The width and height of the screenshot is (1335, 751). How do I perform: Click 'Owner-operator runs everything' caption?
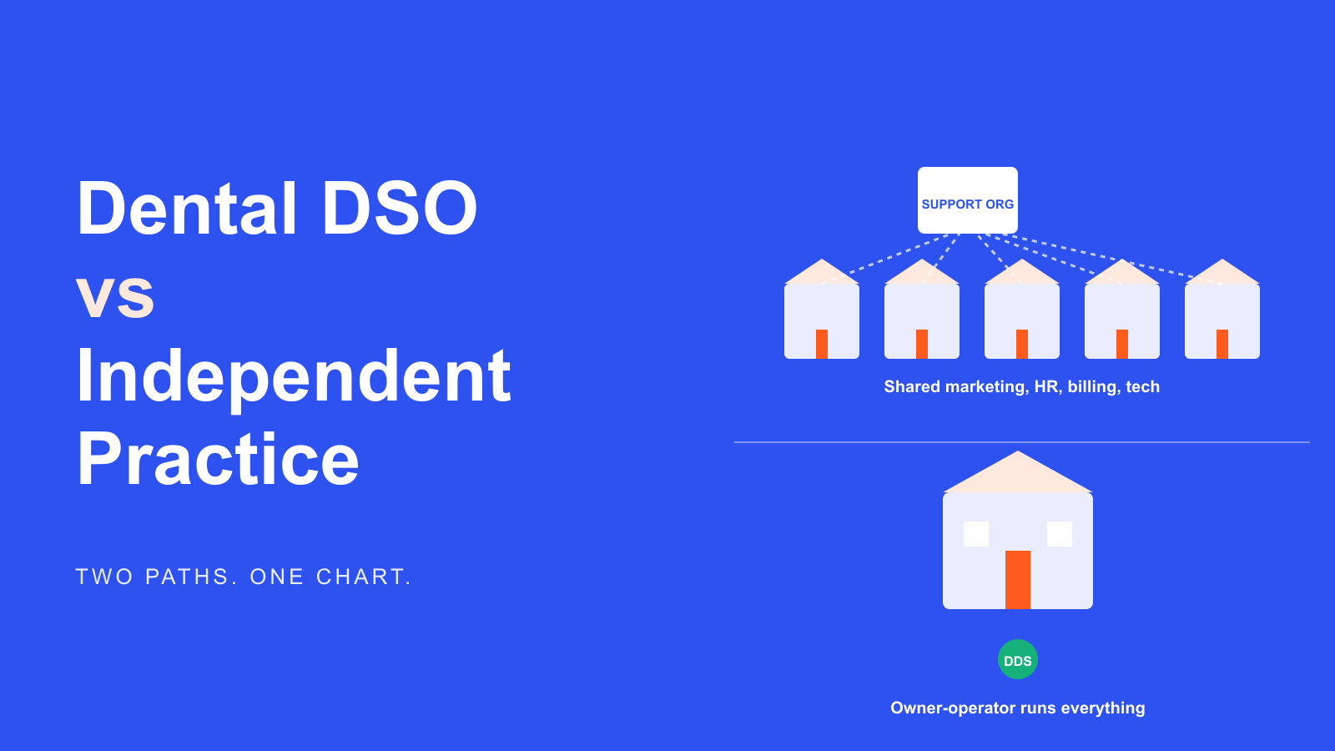(1018, 708)
